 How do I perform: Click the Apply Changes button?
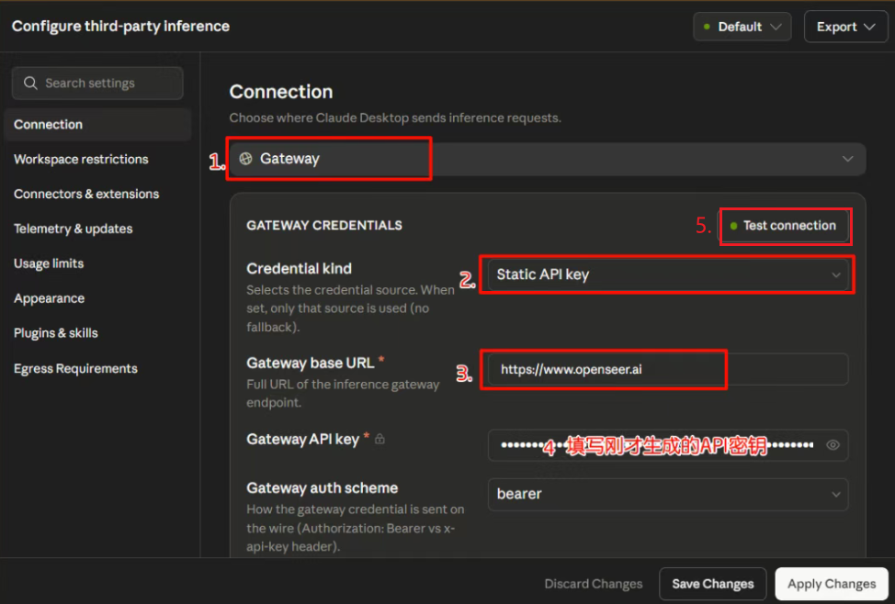[832, 584]
